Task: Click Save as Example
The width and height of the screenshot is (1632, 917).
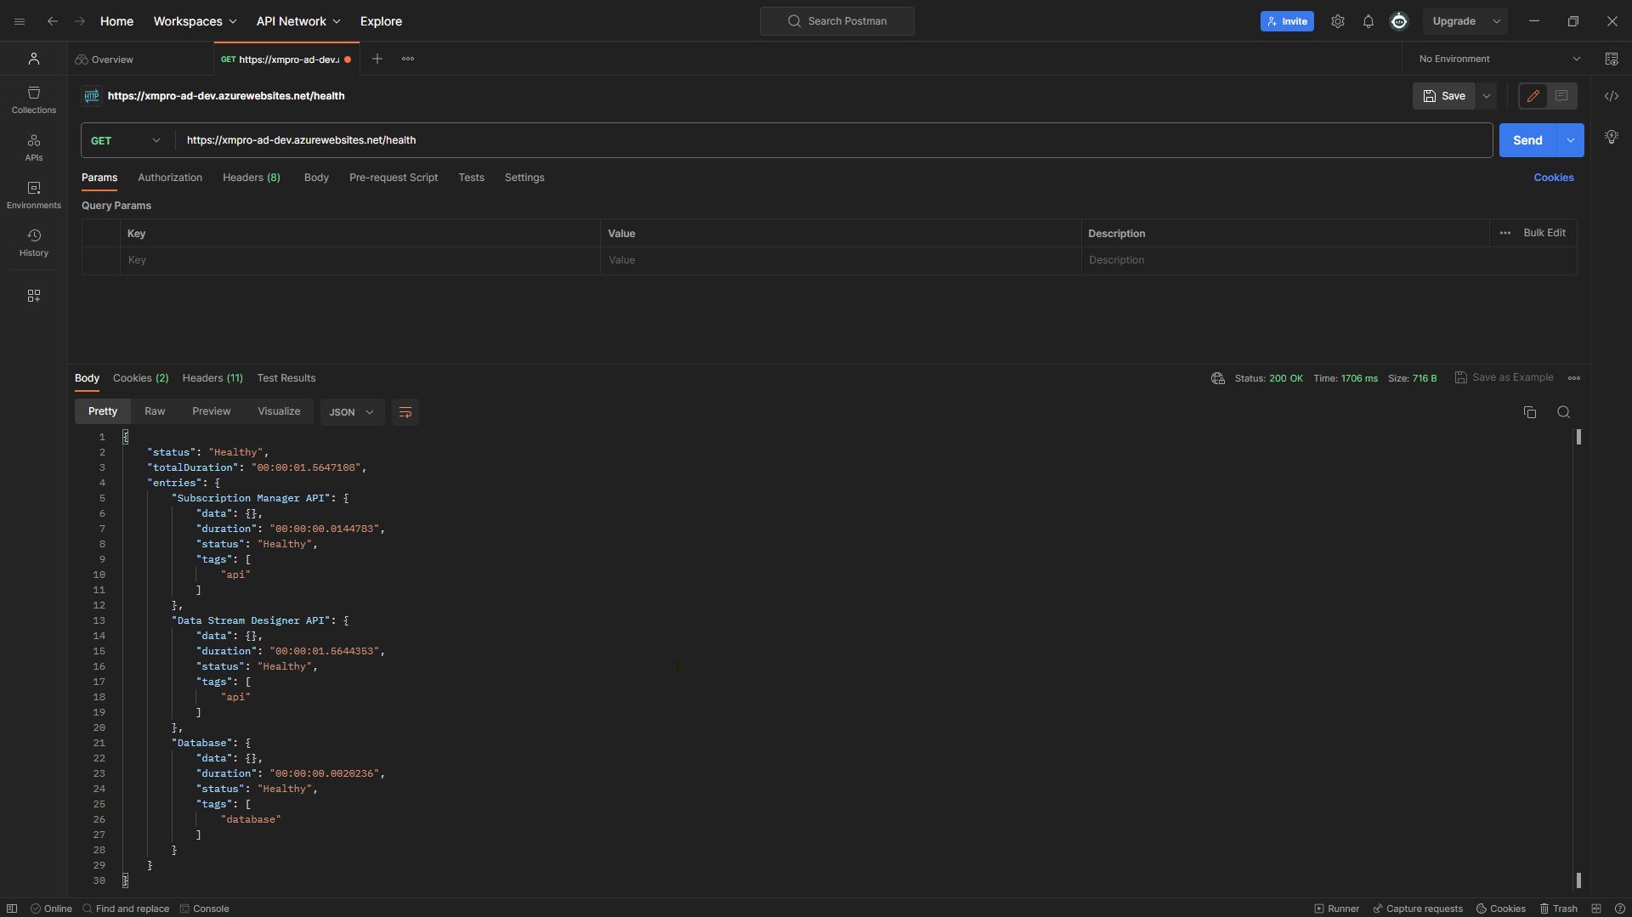Action: tap(1504, 377)
